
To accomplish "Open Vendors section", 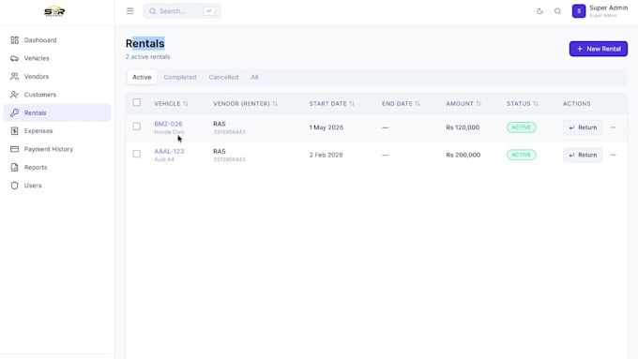I will pos(57,77).
